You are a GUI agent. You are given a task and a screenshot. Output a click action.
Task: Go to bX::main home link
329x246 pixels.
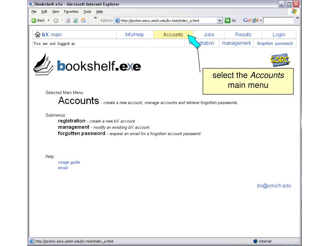tap(52, 35)
